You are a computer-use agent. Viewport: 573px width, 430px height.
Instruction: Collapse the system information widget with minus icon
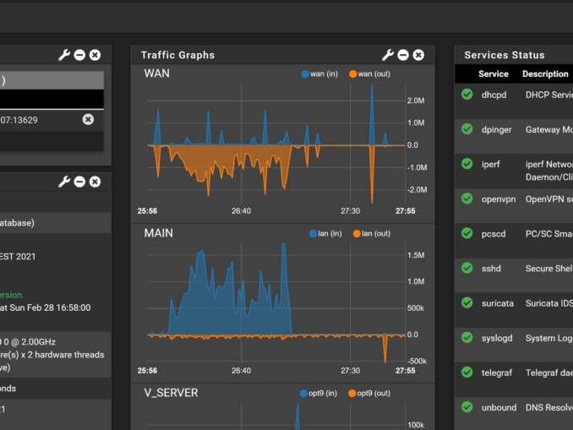(x=79, y=182)
